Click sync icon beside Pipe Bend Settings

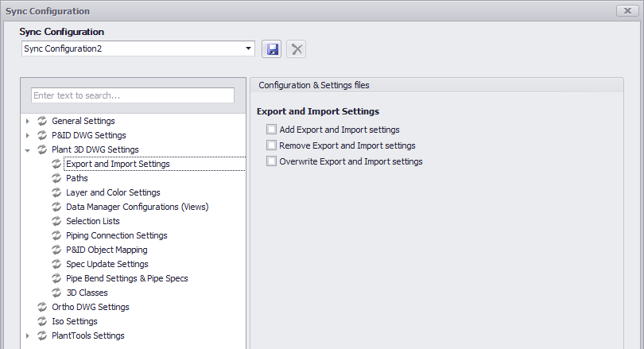[x=56, y=278]
